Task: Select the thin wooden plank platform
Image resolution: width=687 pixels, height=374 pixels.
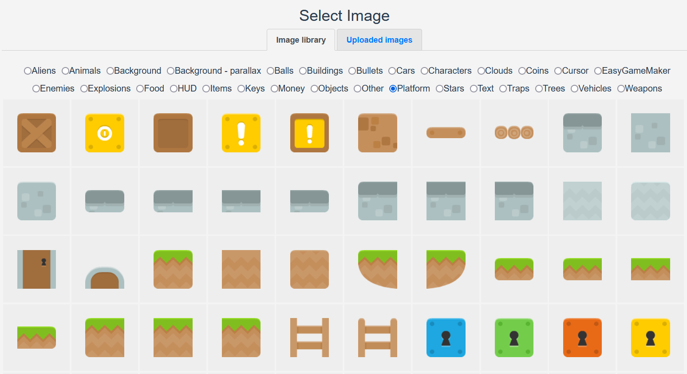Action: point(446,132)
